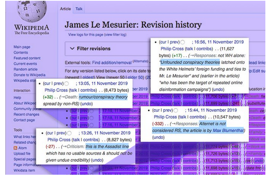Screen dimensions: 273x177
Task: Click the Alternate superscript link
Action: 140,61
